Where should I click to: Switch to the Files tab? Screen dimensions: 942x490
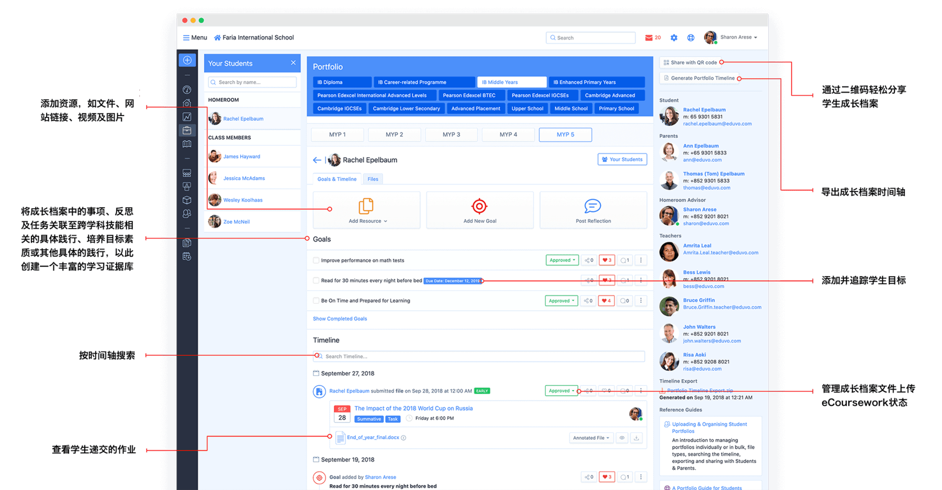[x=373, y=179]
